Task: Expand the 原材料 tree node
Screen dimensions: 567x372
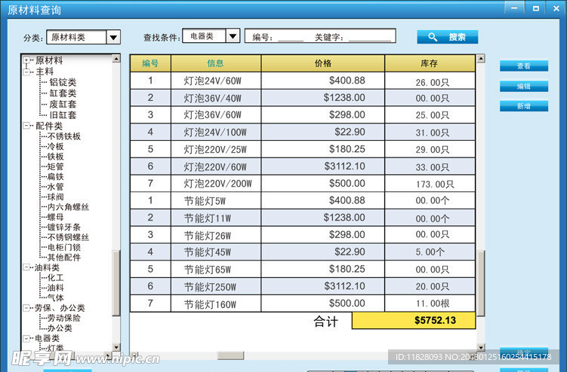Action: pos(27,60)
